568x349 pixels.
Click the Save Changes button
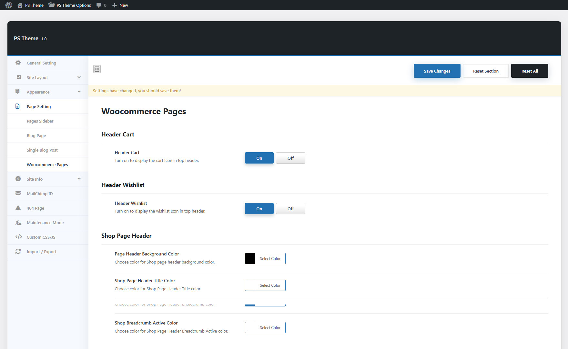tap(437, 71)
